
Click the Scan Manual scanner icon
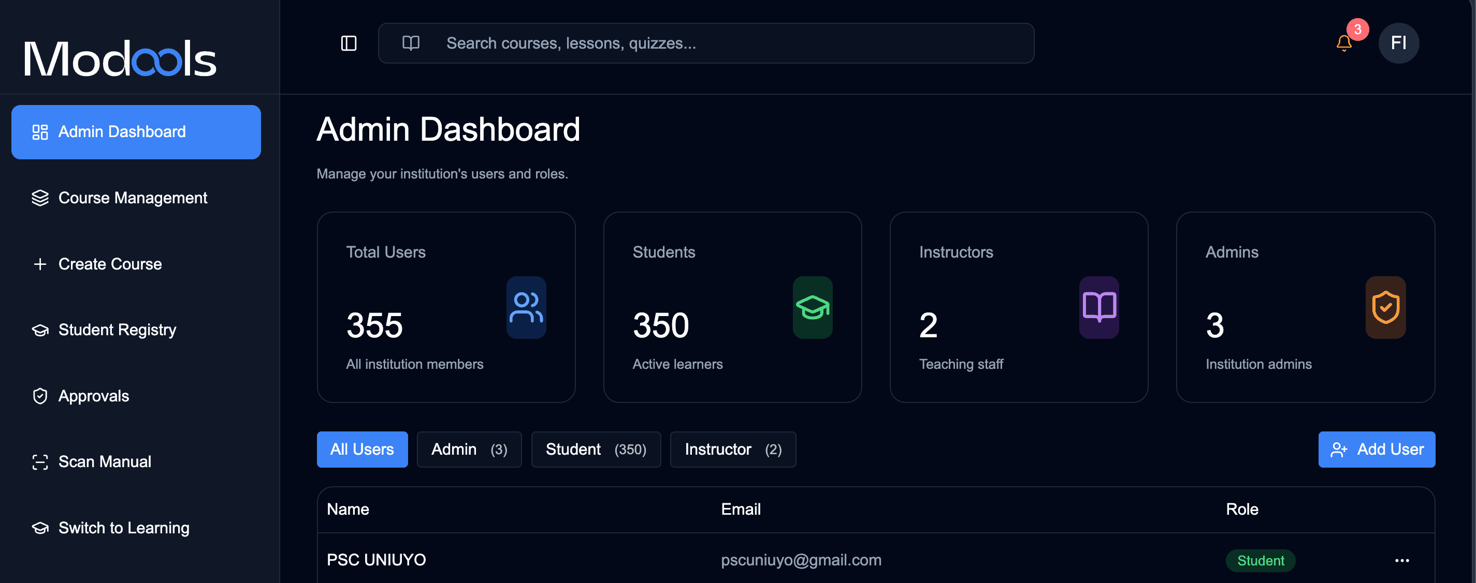tap(40, 462)
